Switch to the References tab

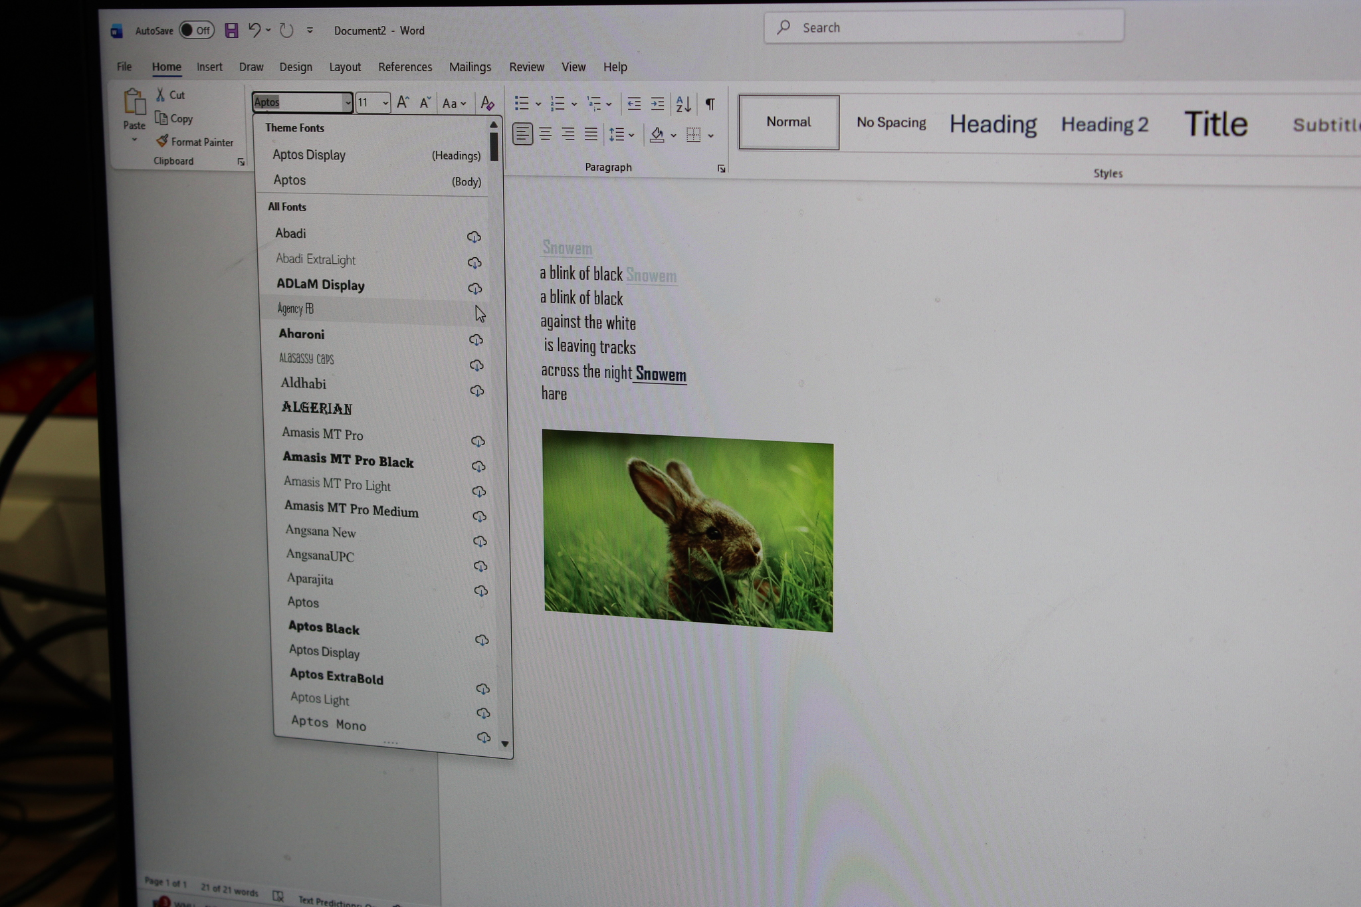[405, 67]
